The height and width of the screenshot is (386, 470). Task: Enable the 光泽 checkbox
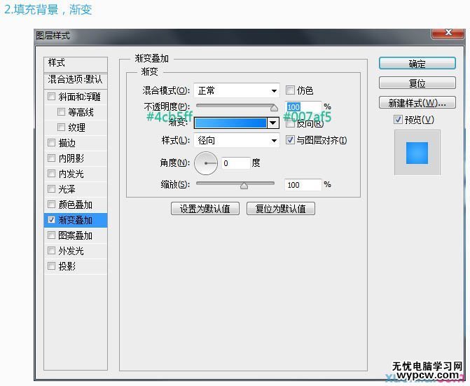pos(52,188)
